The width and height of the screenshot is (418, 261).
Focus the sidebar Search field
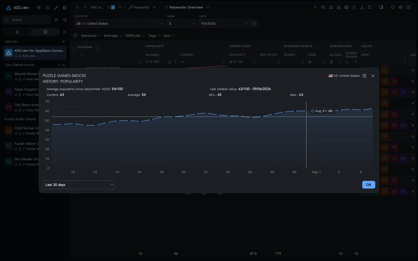(27, 20)
